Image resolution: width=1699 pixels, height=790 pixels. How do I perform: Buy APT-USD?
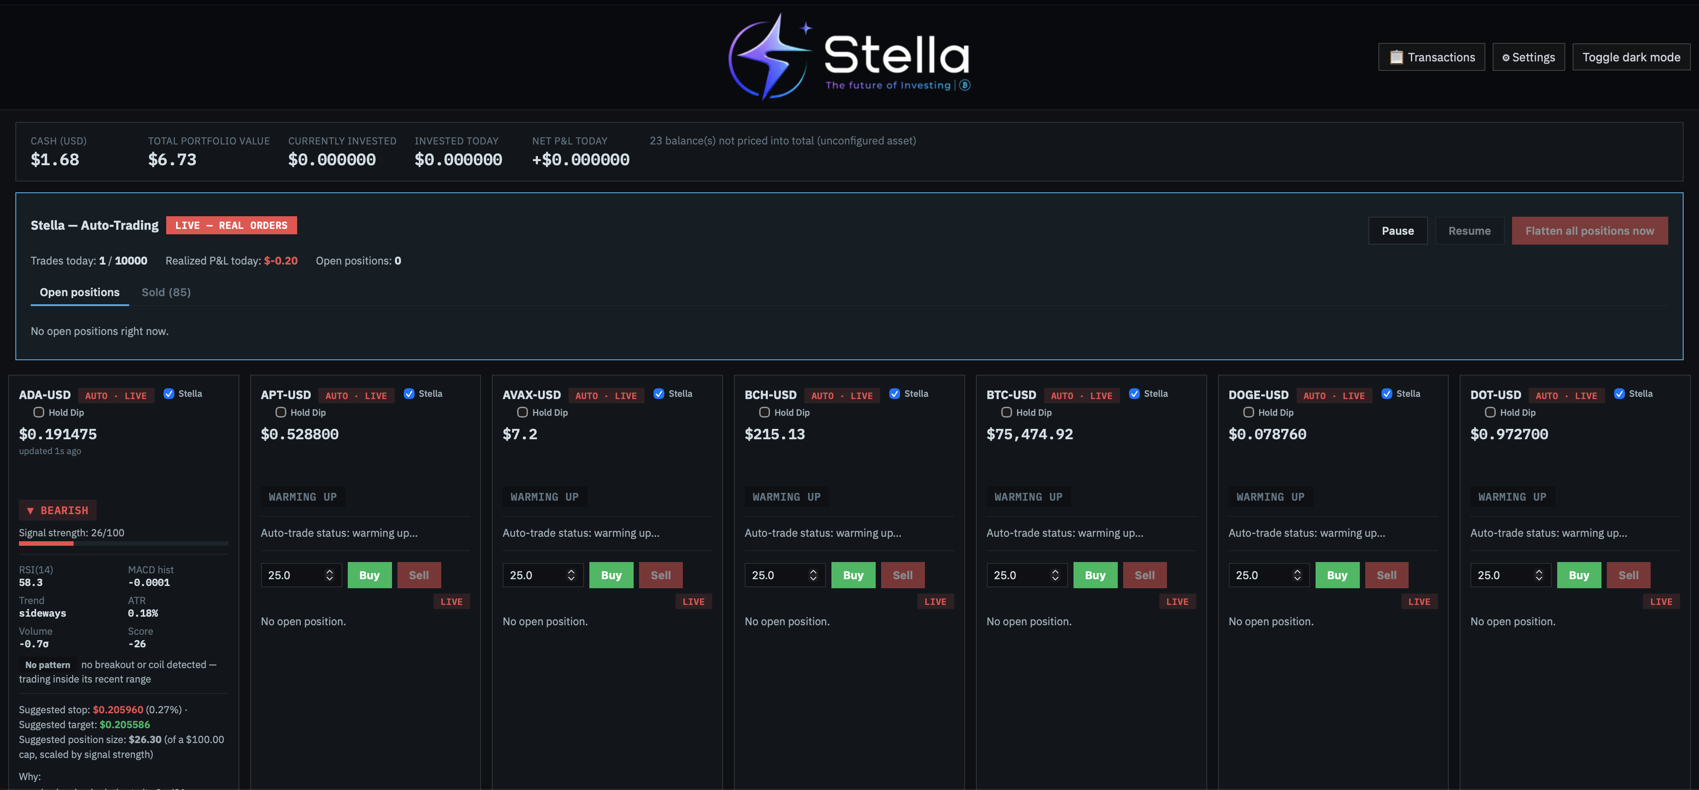369,575
